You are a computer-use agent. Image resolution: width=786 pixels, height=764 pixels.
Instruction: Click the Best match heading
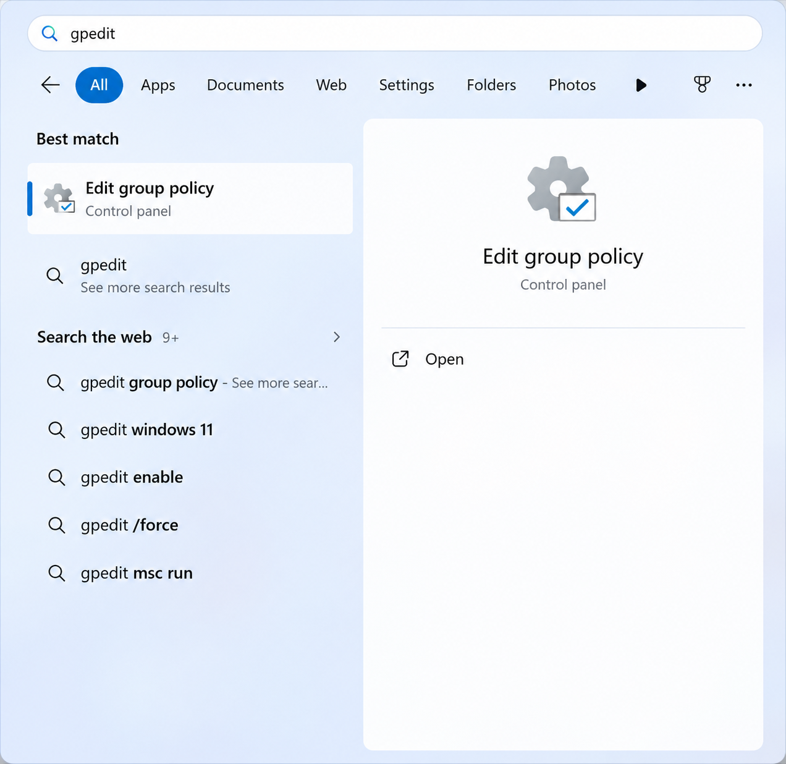78,139
